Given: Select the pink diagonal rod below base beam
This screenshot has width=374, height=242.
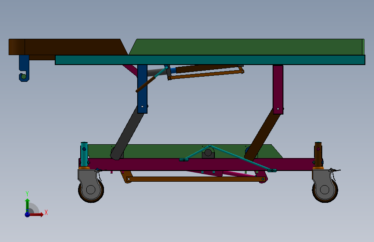Looking at the screenshot, I should point(240,174).
